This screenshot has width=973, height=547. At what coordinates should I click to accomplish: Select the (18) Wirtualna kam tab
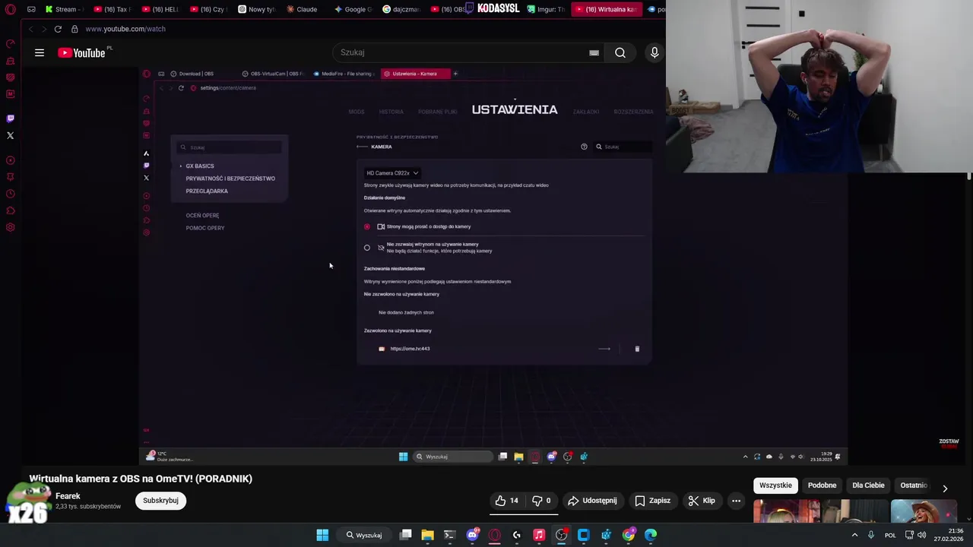click(x=607, y=9)
